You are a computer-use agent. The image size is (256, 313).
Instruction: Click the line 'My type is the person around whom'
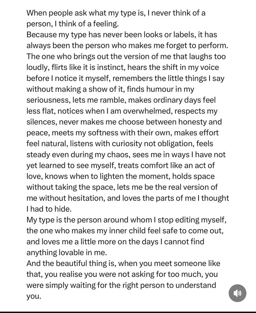coord(126,220)
